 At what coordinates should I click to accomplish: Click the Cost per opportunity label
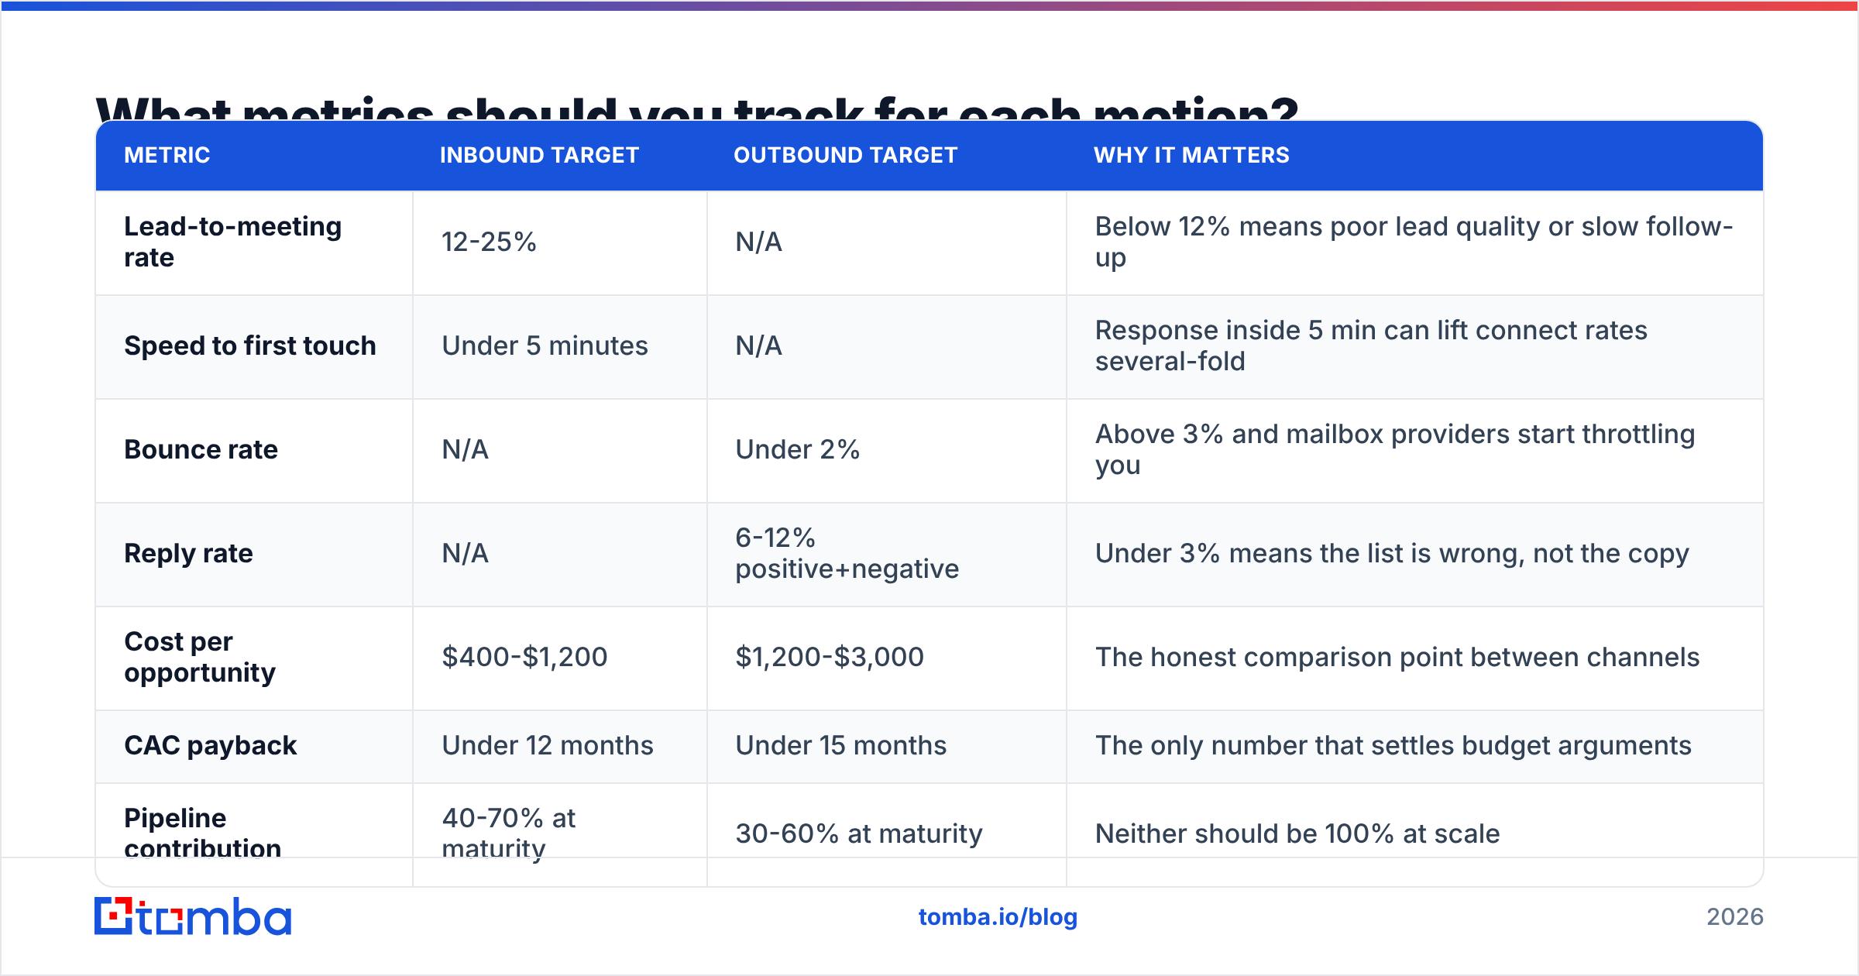[x=200, y=657]
